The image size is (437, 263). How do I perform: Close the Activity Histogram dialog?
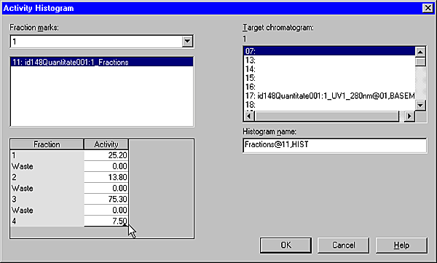pos(428,8)
